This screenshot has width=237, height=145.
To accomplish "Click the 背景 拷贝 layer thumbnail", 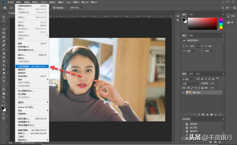I will (188, 93).
